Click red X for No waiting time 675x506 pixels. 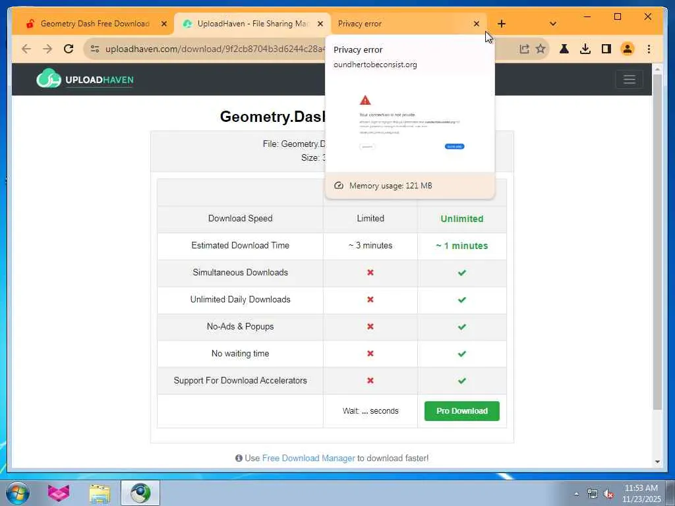(x=370, y=353)
